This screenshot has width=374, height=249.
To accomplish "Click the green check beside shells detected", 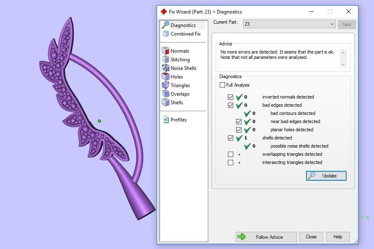I will [239, 138].
